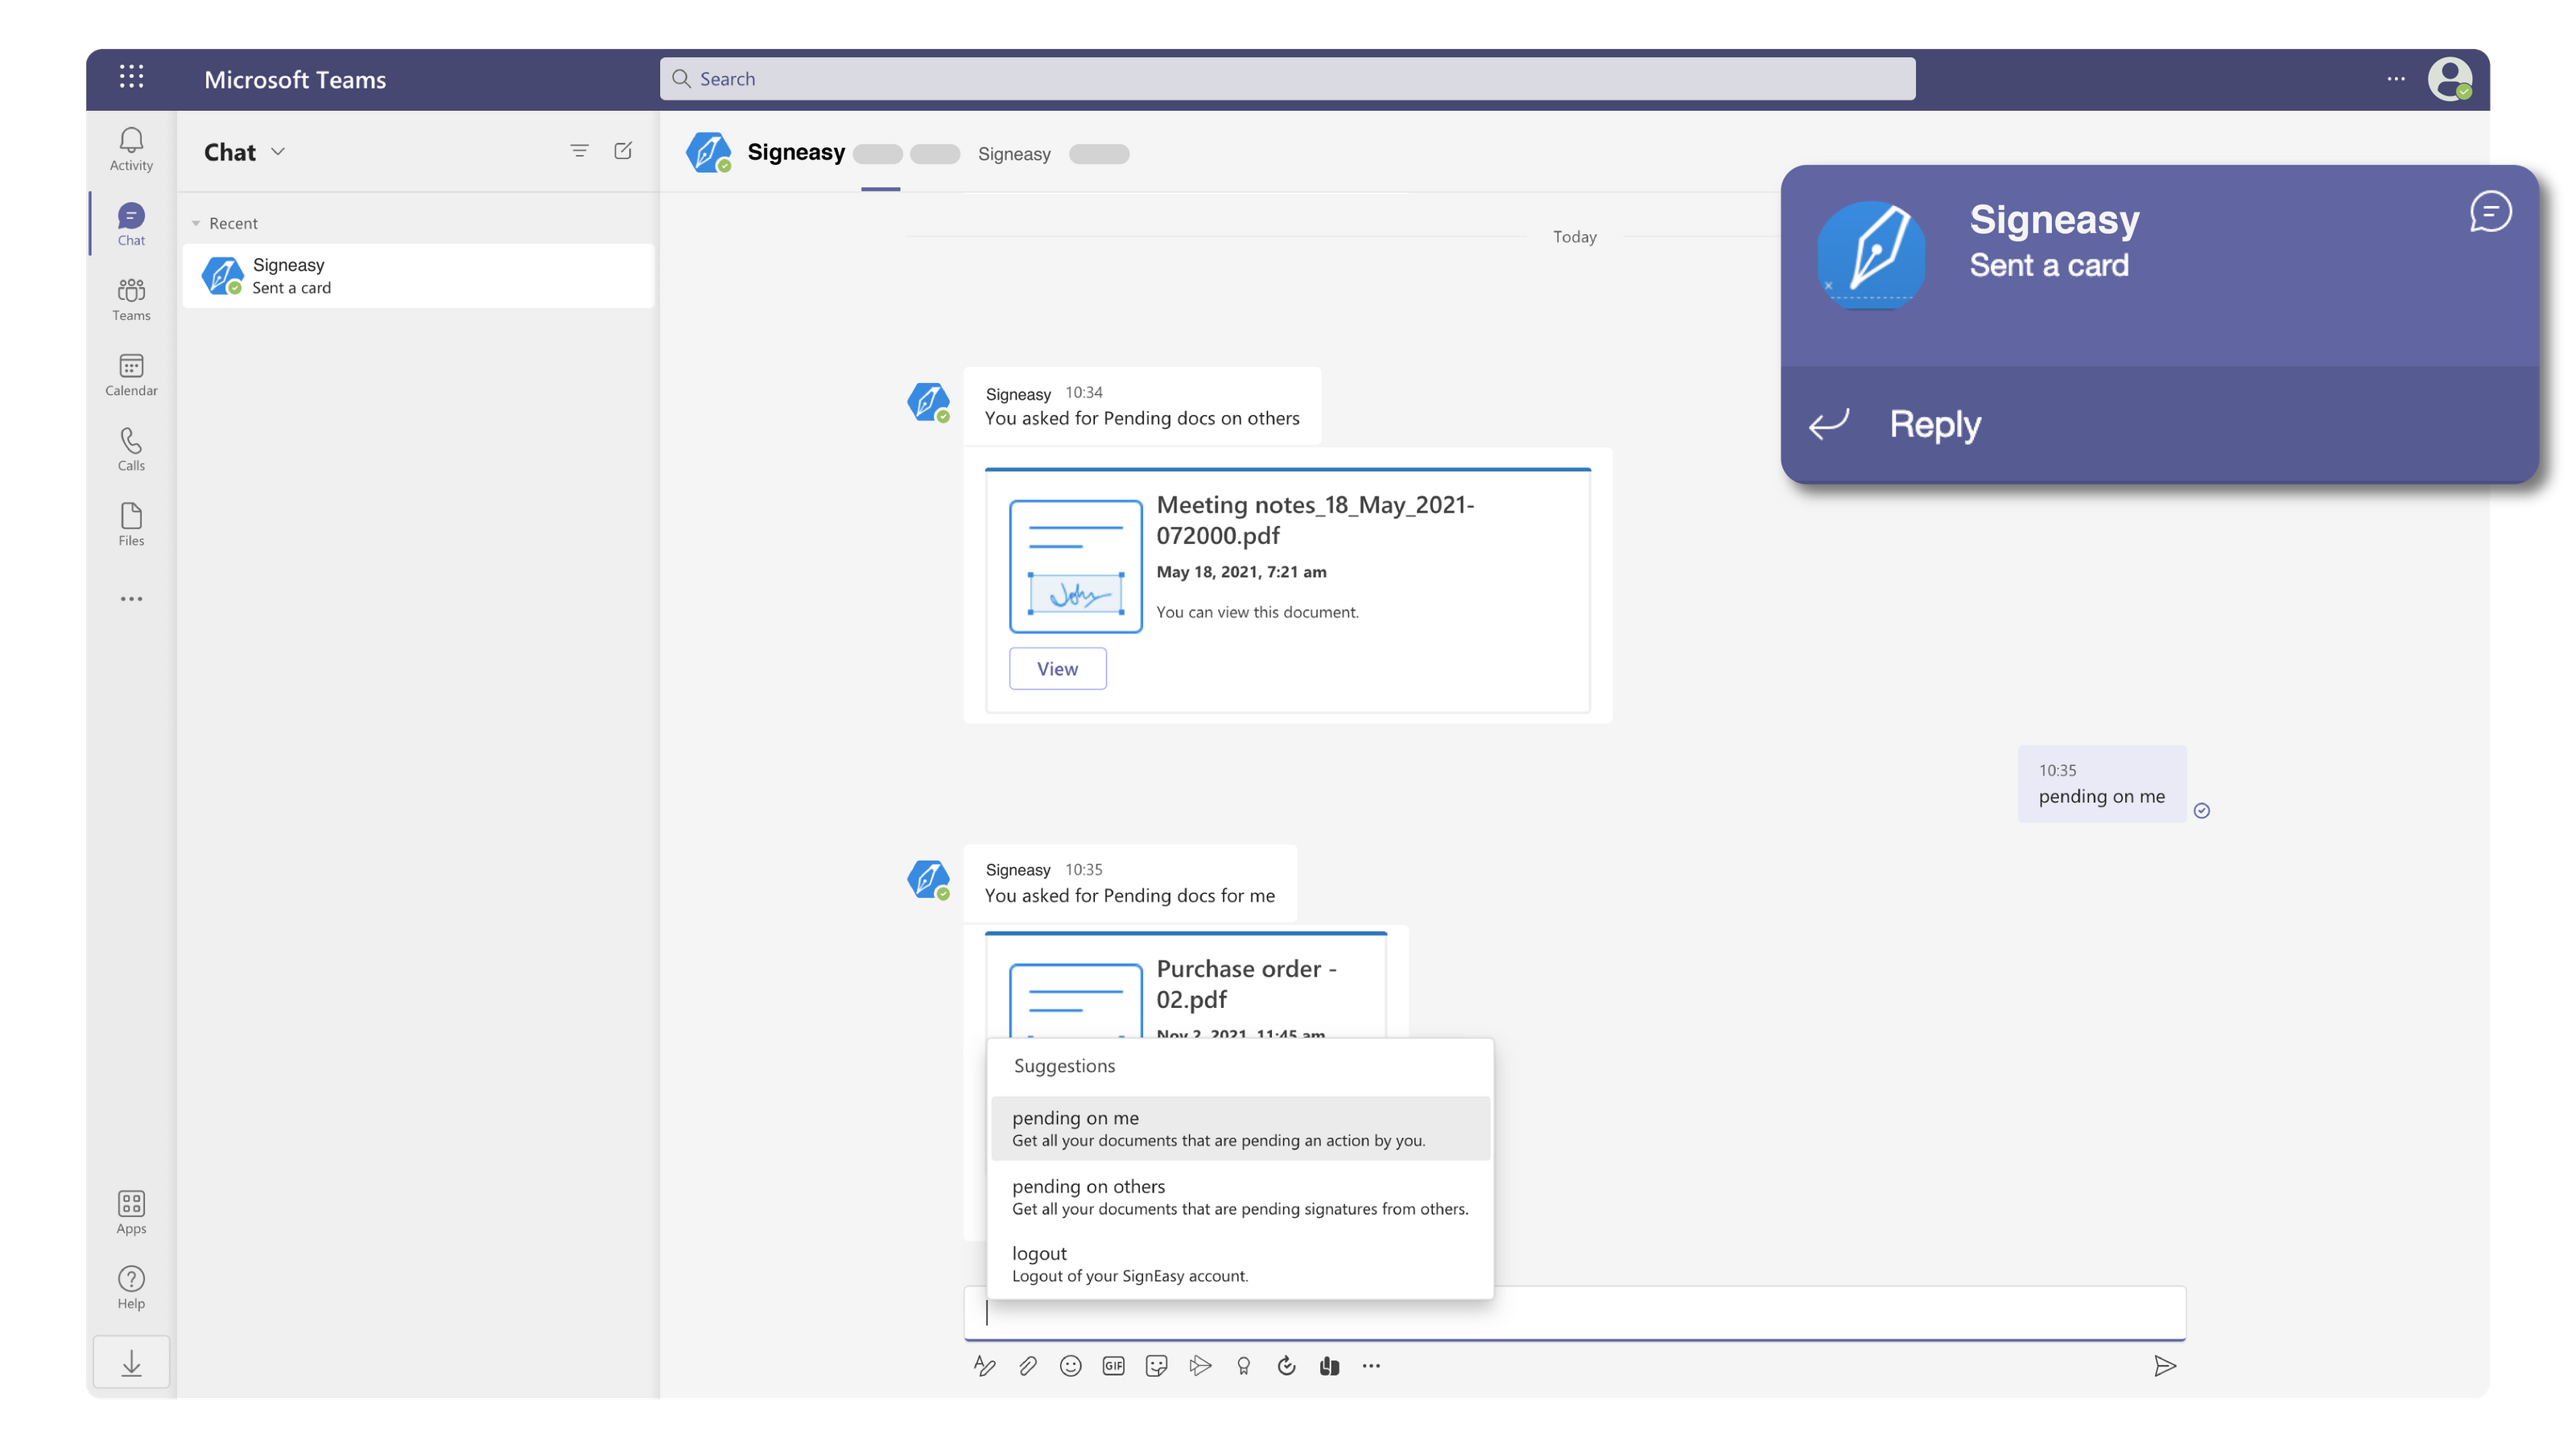Expand more compose options with the ellipsis
This screenshot has height=1448, width=2576.
tap(1372, 1366)
